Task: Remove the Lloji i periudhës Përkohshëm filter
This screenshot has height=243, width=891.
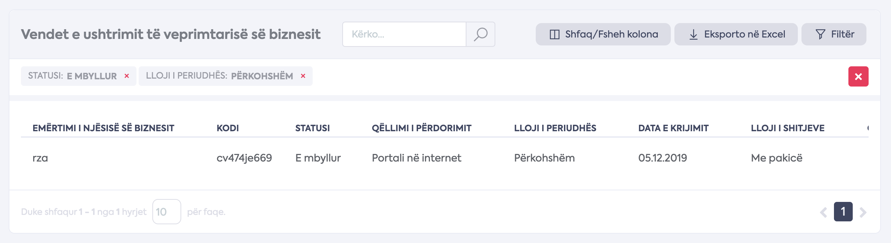Action: tap(303, 76)
